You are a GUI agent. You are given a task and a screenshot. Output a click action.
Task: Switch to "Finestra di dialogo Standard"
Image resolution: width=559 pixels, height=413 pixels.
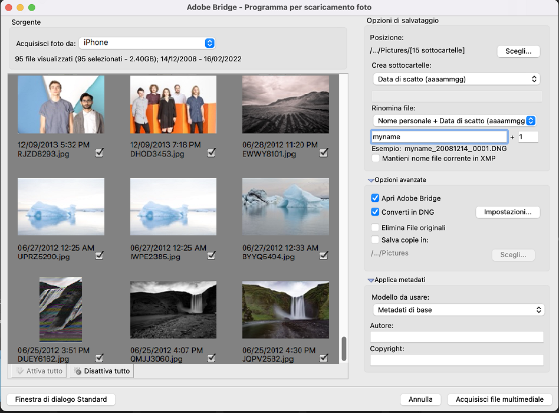61,399
